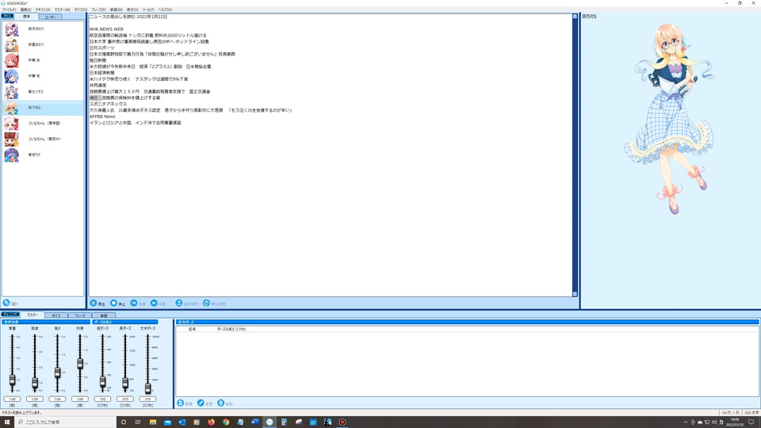
Task: Select the 桜乃そら voice avatar
Action: pyautogui.click(x=11, y=108)
